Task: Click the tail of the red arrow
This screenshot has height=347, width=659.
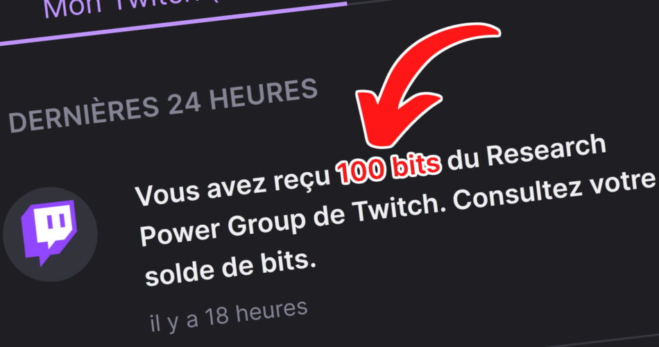Action: click(483, 31)
